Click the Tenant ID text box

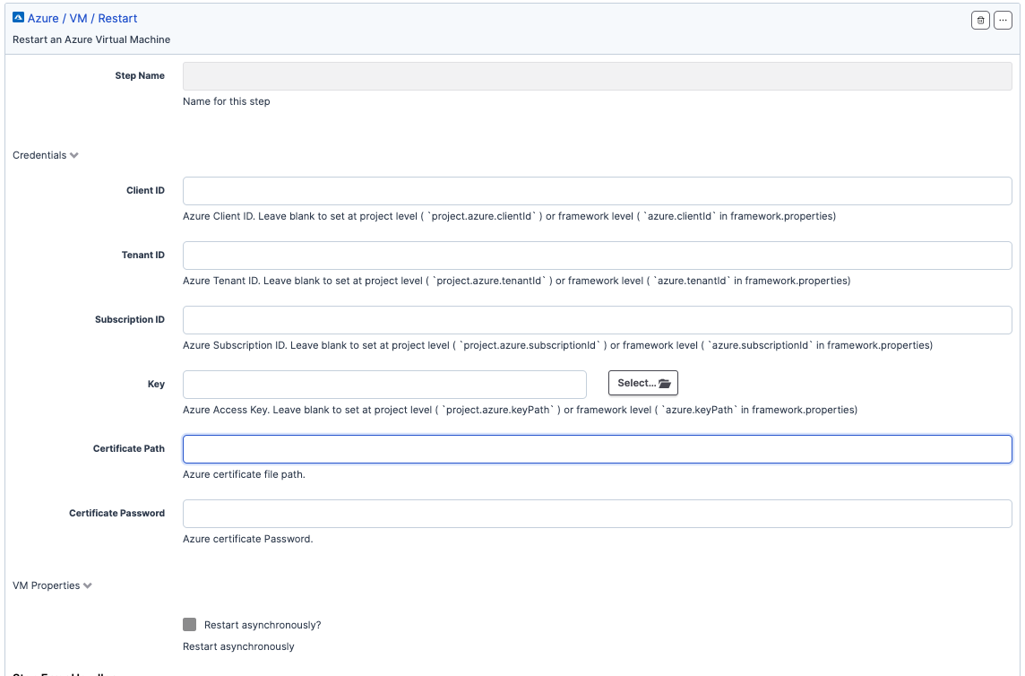point(597,256)
